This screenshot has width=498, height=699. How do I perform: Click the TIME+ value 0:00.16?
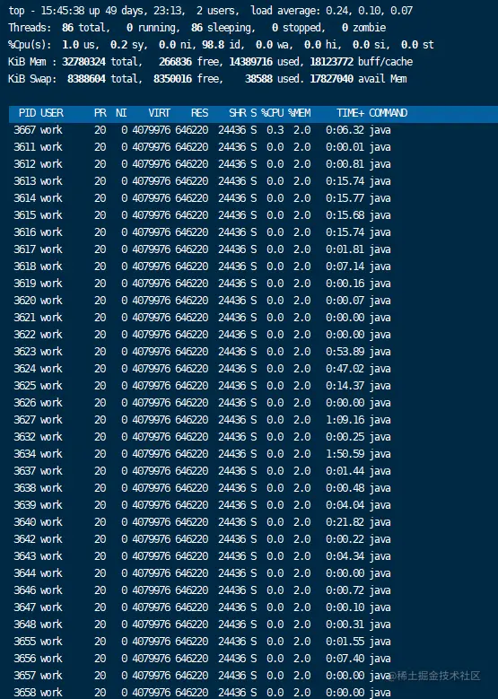pos(345,283)
